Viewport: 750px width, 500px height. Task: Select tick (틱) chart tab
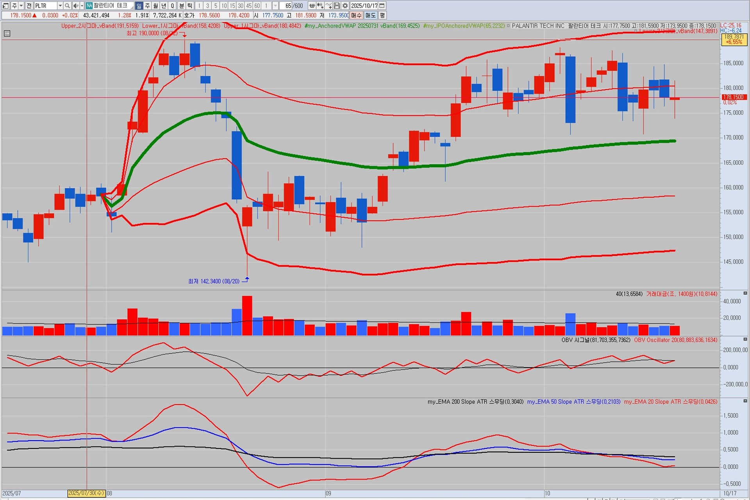[x=190, y=5]
